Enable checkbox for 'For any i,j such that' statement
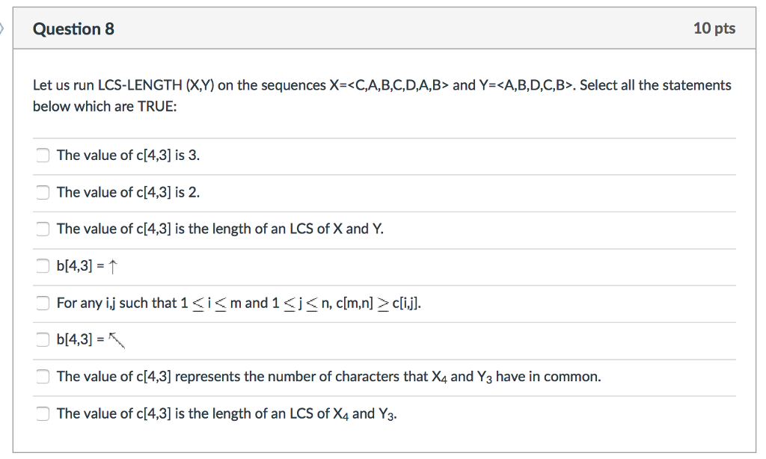 [43, 304]
